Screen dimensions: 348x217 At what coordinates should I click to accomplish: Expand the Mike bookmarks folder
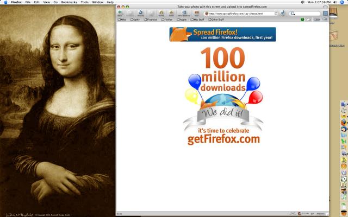pos(122,19)
